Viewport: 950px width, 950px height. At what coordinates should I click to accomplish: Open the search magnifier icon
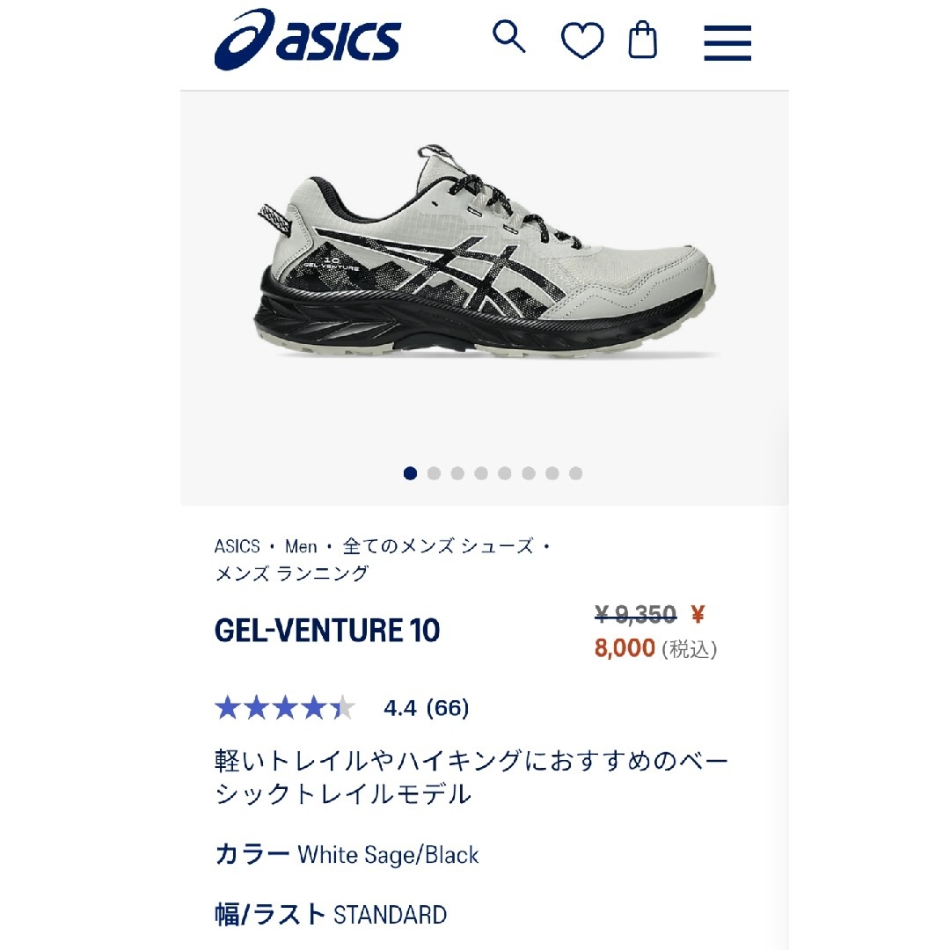coord(508,37)
